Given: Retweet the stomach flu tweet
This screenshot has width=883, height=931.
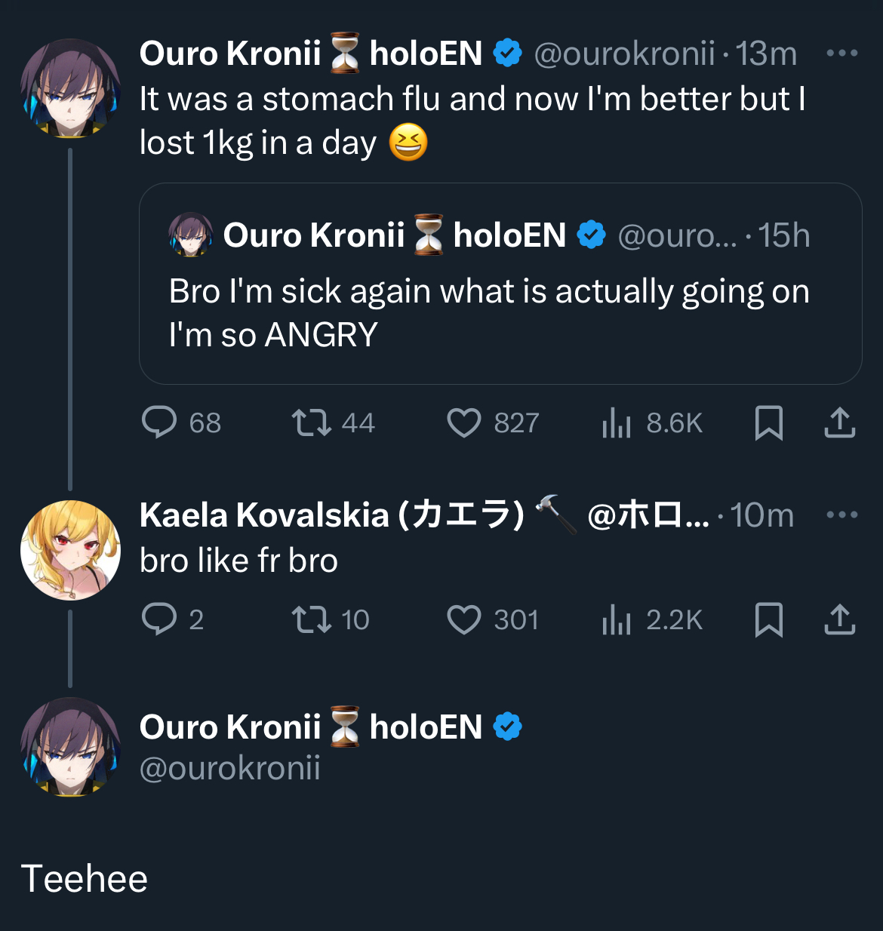Looking at the screenshot, I should (x=312, y=422).
